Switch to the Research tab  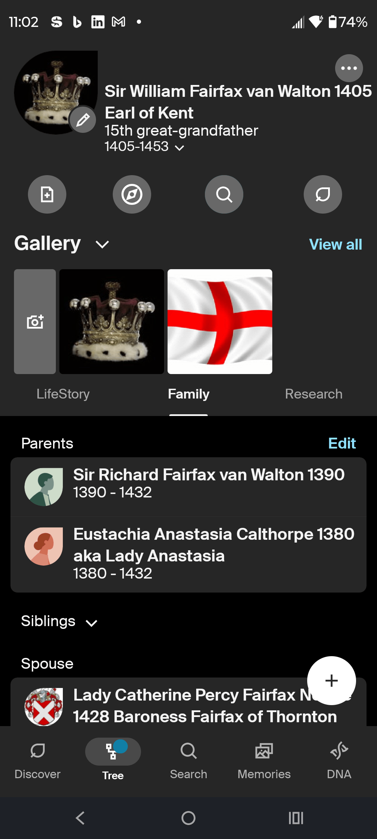tap(313, 394)
